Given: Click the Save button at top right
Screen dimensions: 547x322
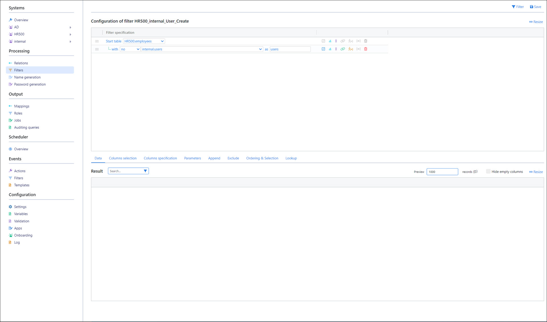Looking at the screenshot, I should tap(535, 7).
